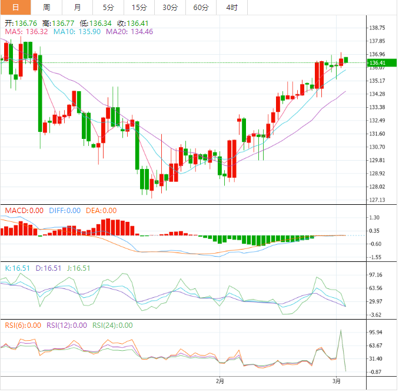This screenshot has width=399, height=392.
Task: Click the MA10: 135.90 label
Action: [x=77, y=32]
